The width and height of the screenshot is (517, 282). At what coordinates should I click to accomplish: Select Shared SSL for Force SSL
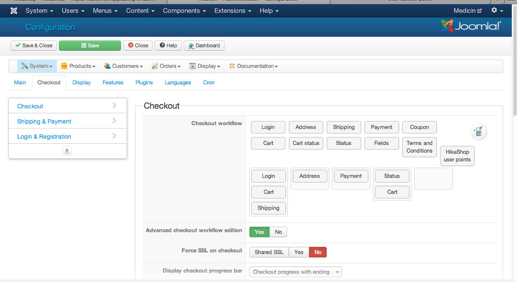tap(269, 252)
